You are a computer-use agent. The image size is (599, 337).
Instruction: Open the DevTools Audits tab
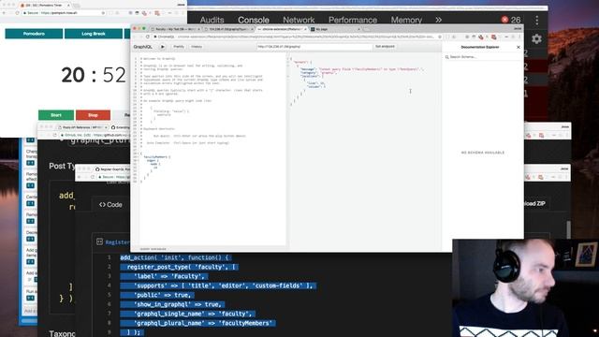(212, 20)
